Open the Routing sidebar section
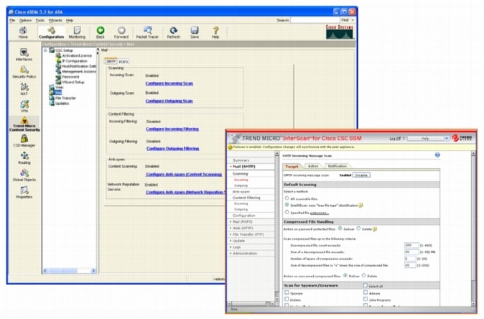Viewport: 484px width, 319px height. pyautogui.click(x=24, y=158)
